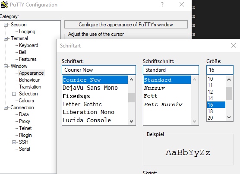Select the Appearance category
The width and height of the screenshot is (240, 174).
tap(32, 73)
